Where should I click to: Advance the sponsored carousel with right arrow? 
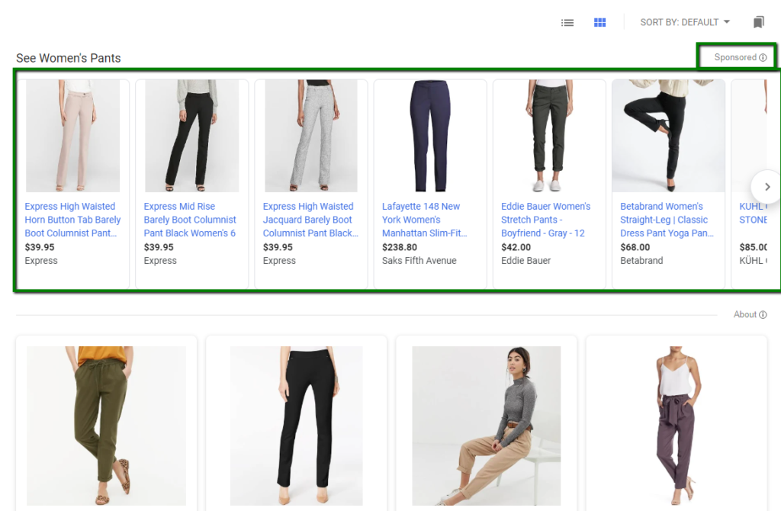pos(767,187)
